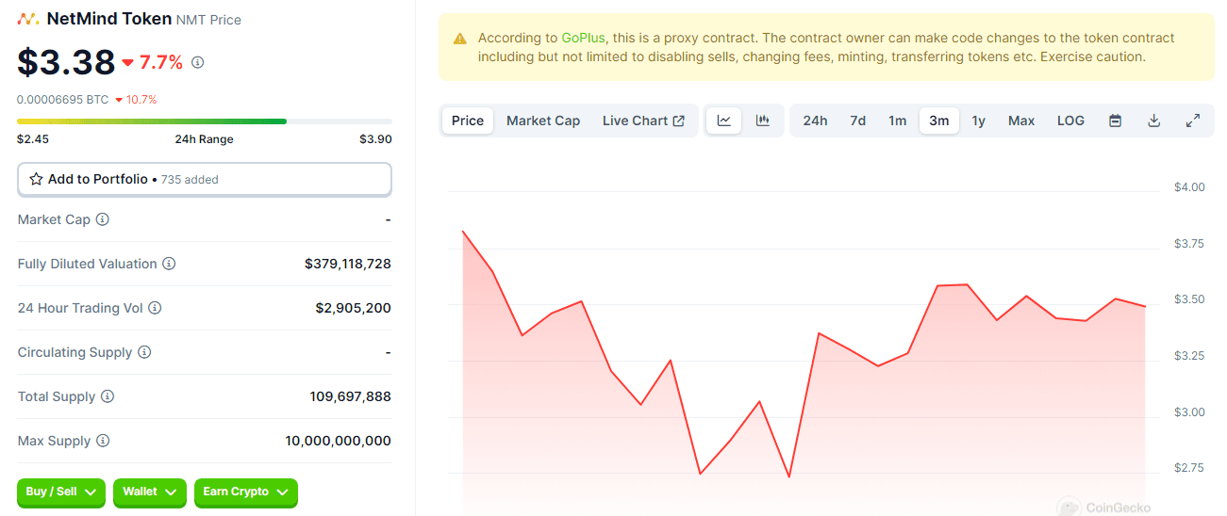The width and height of the screenshot is (1227, 516).
Task: Click the $2.75 axis label on chart
Action: [1189, 468]
